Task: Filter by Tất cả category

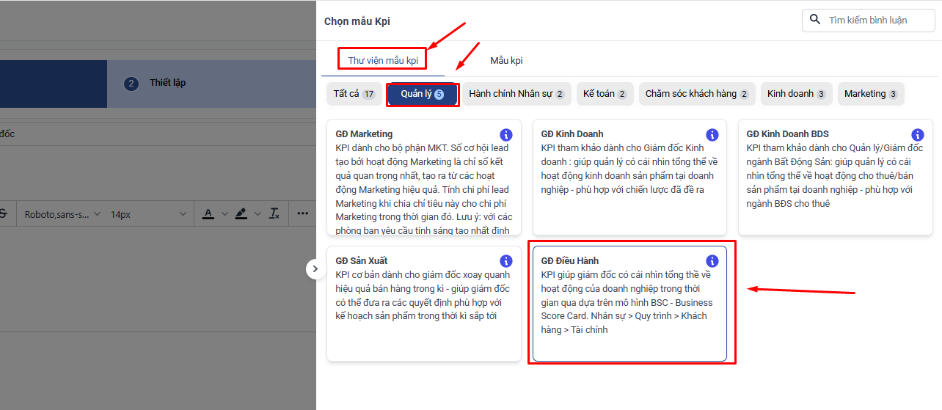Action: (x=354, y=94)
